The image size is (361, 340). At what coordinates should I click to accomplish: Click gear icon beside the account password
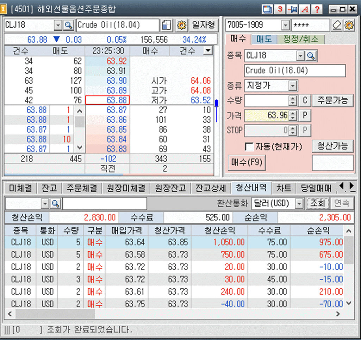pos(349,25)
